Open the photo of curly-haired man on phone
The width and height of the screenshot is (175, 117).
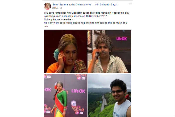[109, 52]
